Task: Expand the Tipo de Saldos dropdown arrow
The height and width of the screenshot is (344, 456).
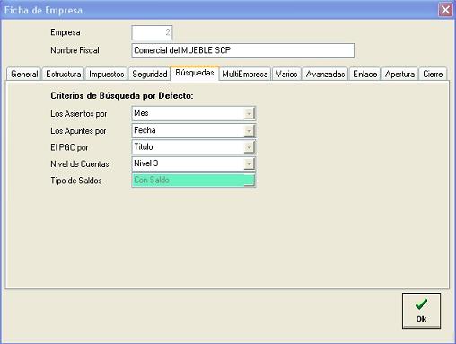Action: [249, 181]
